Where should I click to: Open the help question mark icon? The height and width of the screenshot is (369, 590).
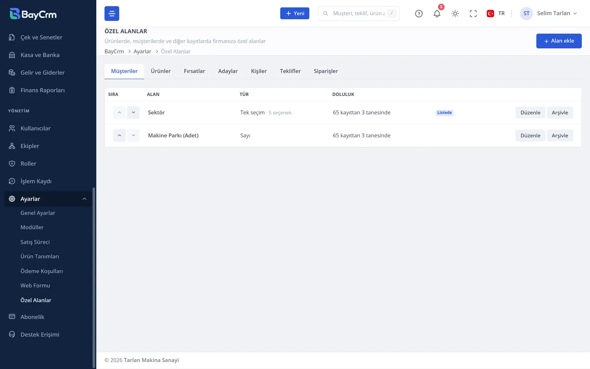pyautogui.click(x=419, y=14)
